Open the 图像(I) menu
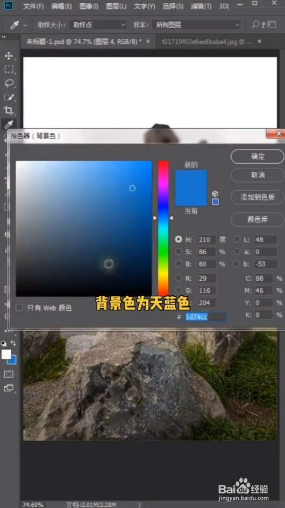 pyautogui.click(x=89, y=6)
